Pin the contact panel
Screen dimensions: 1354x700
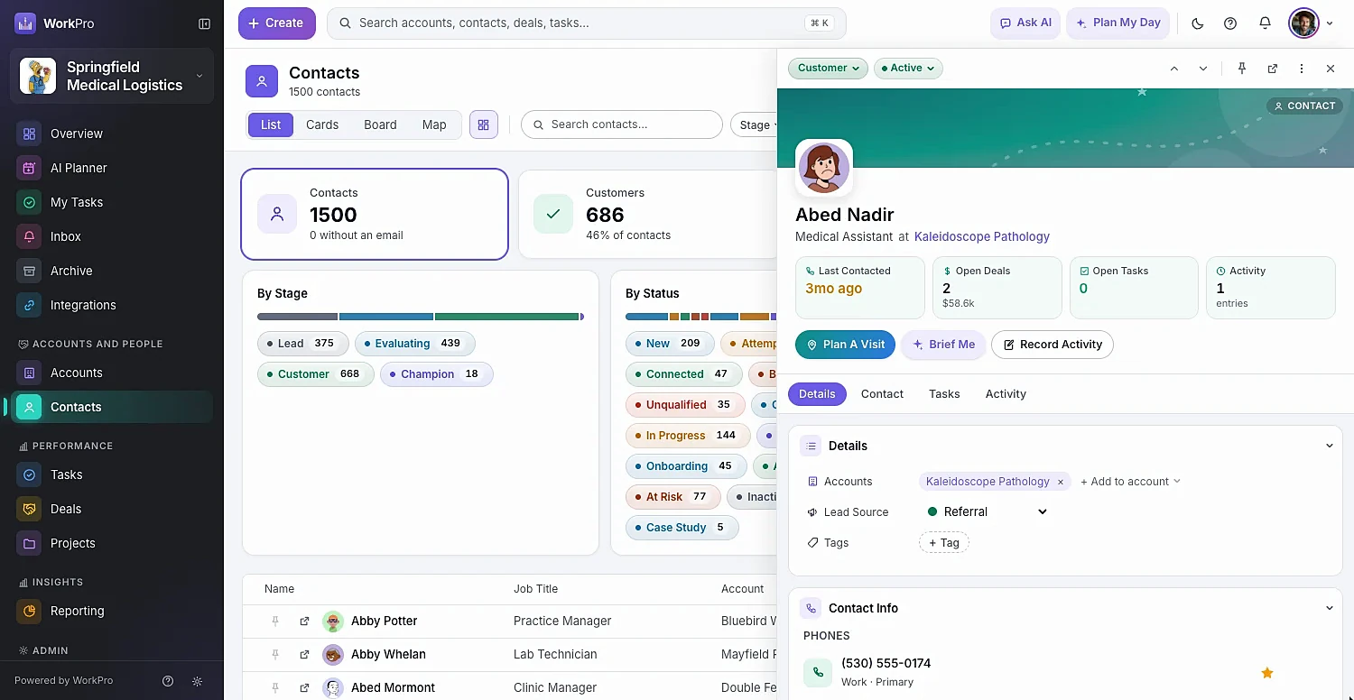[1242, 69]
